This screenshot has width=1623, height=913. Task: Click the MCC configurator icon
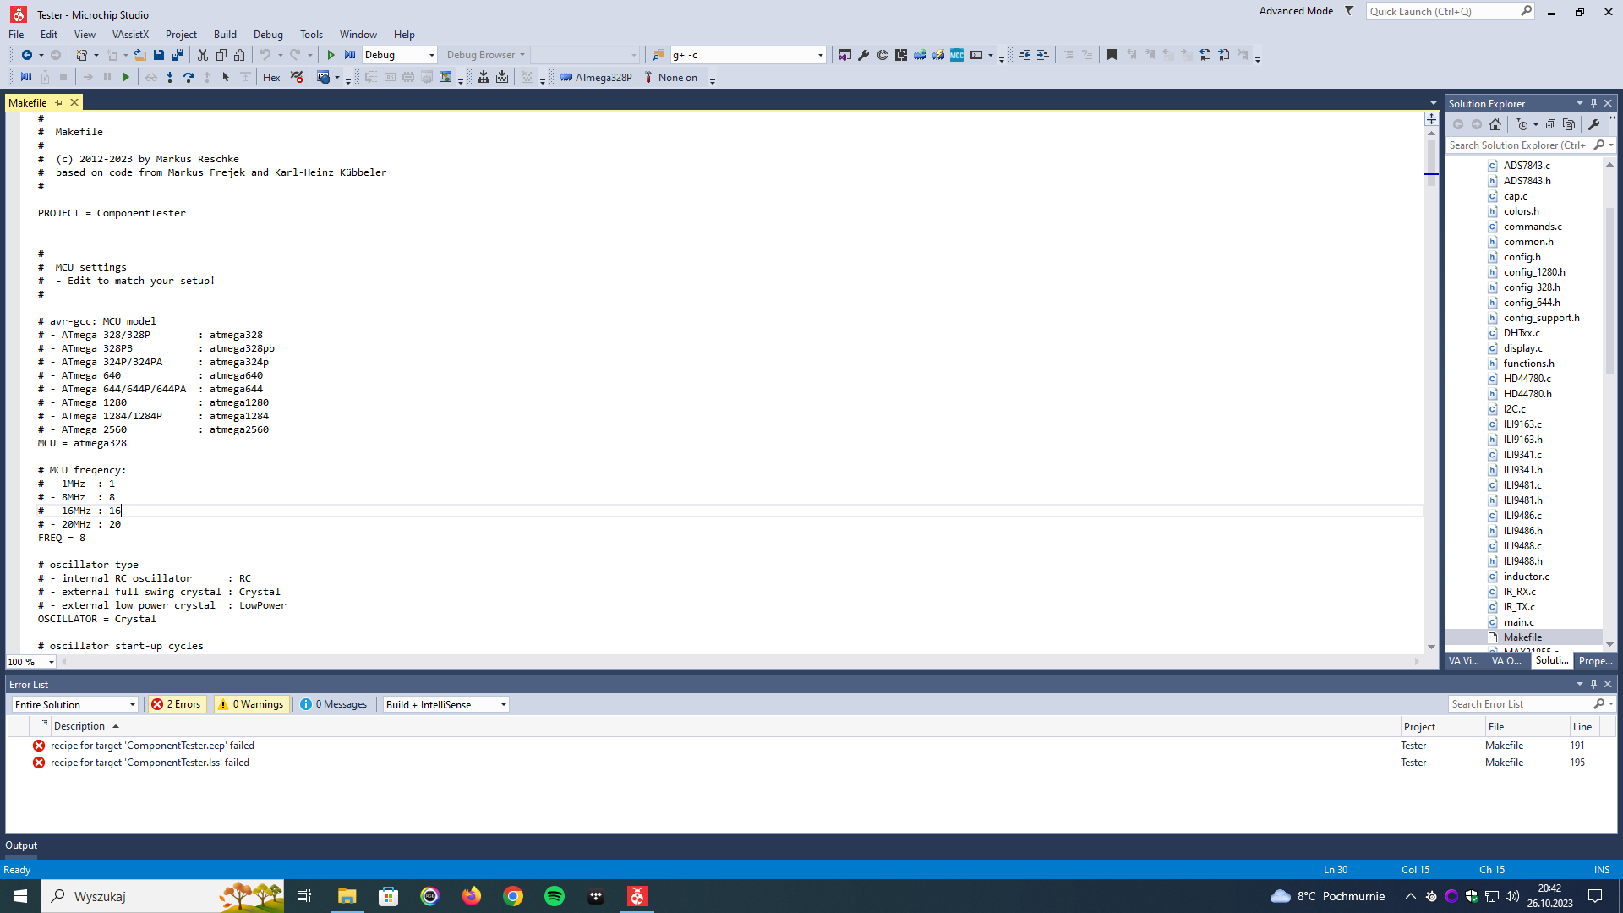[957, 55]
